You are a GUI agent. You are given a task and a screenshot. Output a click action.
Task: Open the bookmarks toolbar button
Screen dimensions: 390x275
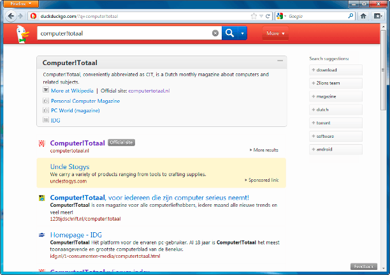377,16
